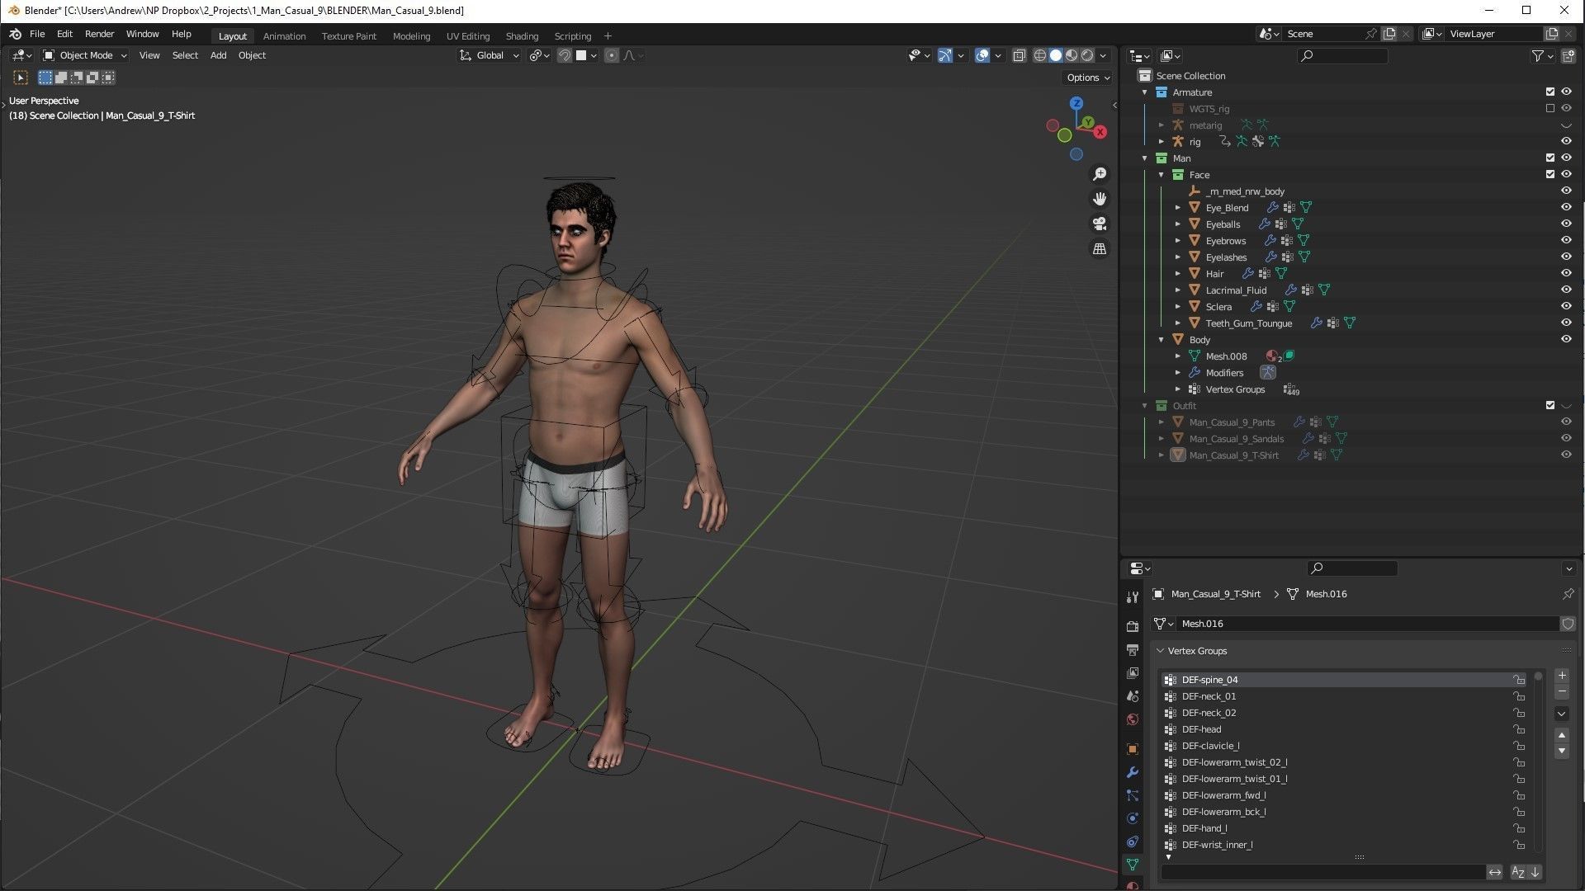Click the zoom magnifier viewport gizmo
The image size is (1585, 891).
[x=1100, y=174]
